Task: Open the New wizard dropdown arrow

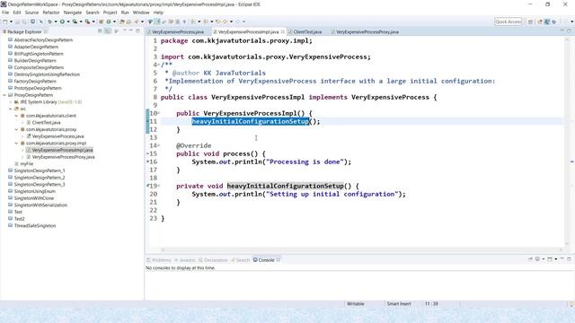Action: [11, 22]
